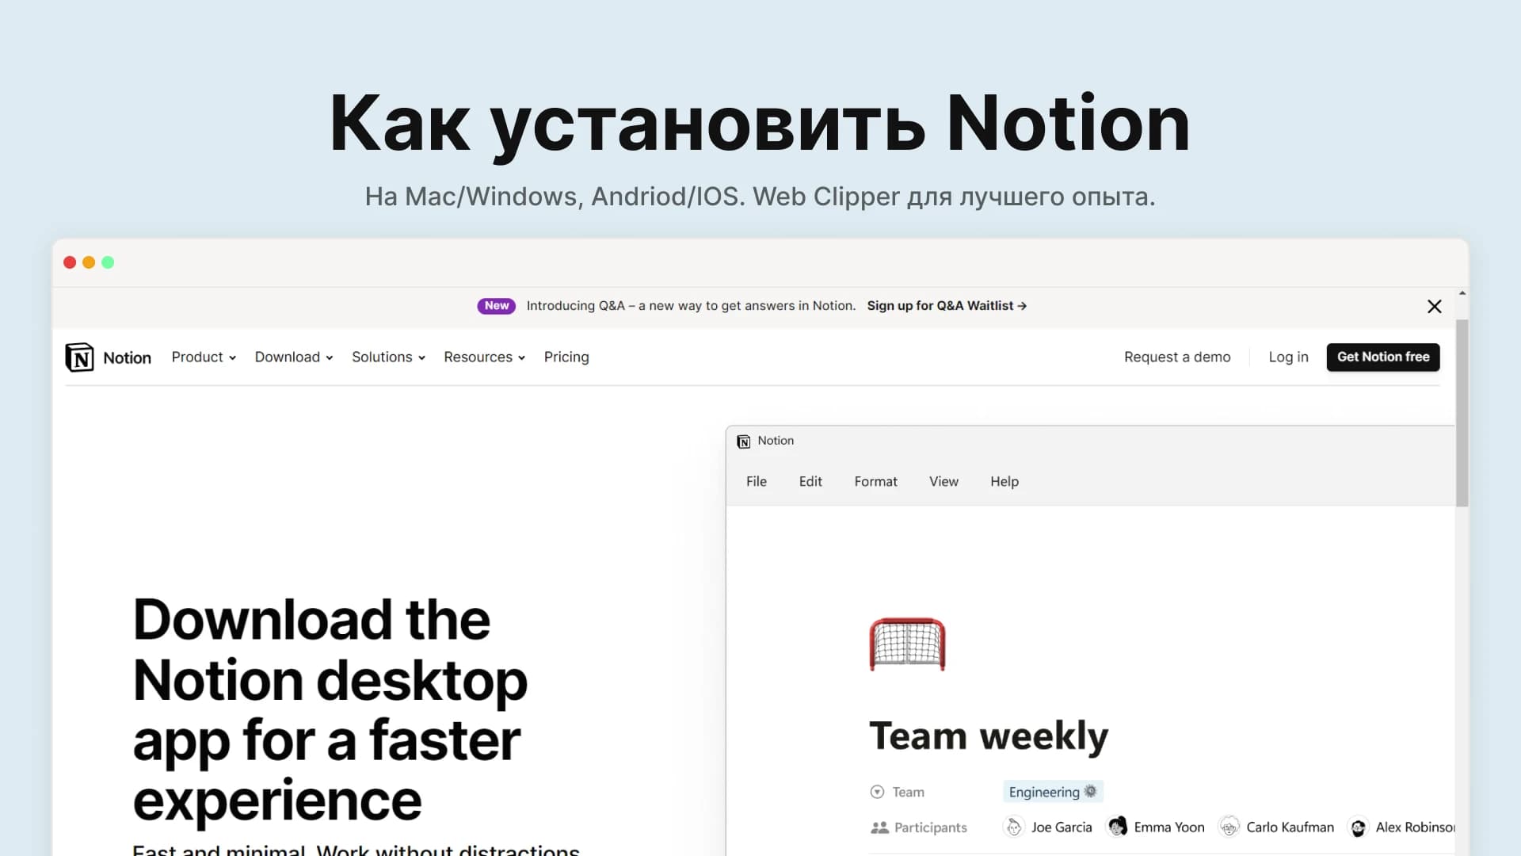Click the Carlo Kaufman name
1521x856 pixels.
pos(1290,827)
